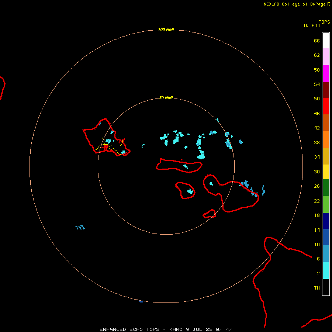Screen dimensions: 332x332
Task: Click the '9 JUL 25' date text
Action: point(199,329)
